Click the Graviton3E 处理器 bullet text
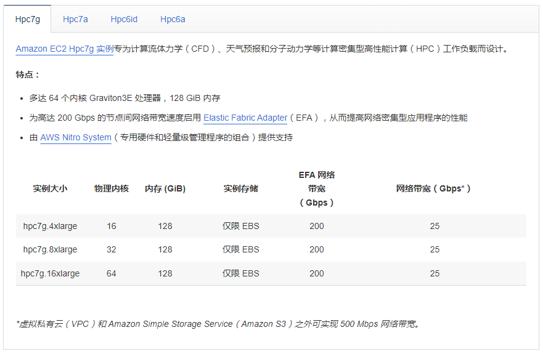 (x=125, y=99)
